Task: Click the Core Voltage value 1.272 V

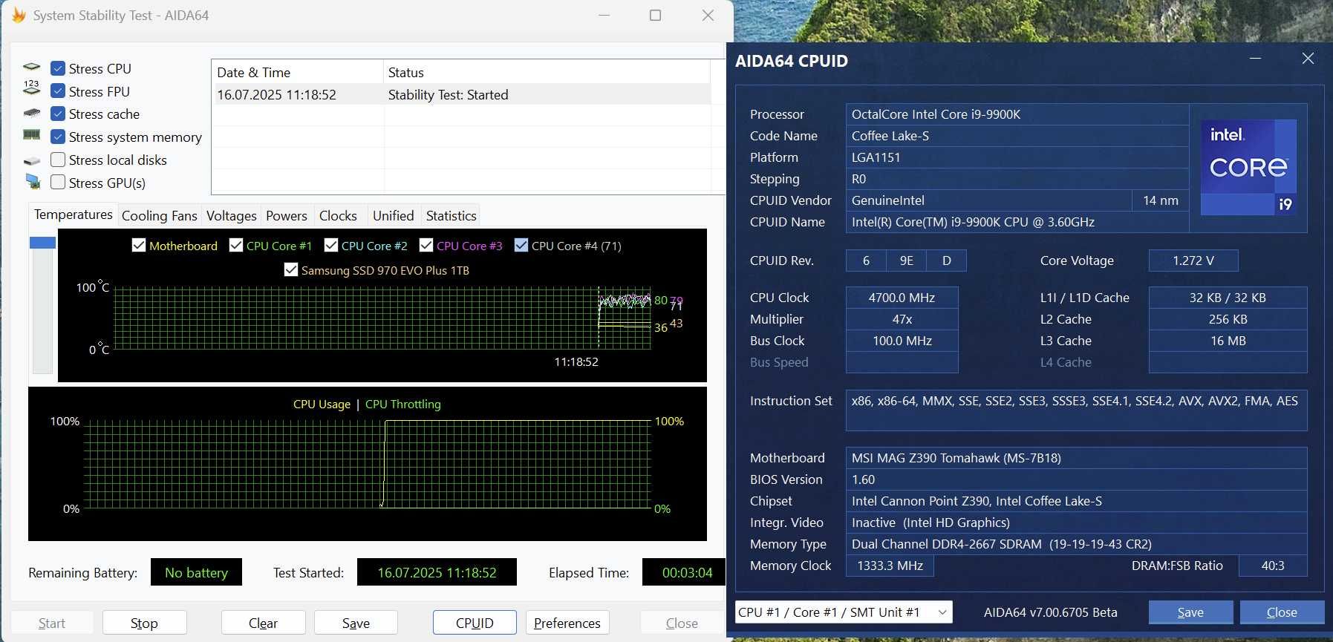Action: pyautogui.click(x=1193, y=261)
